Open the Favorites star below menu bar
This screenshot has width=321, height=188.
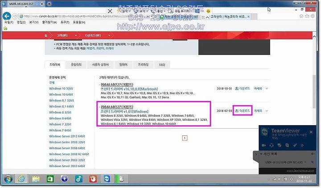coord(5,28)
